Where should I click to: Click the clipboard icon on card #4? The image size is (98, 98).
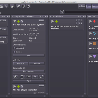pyautogui.click(x=22, y=77)
